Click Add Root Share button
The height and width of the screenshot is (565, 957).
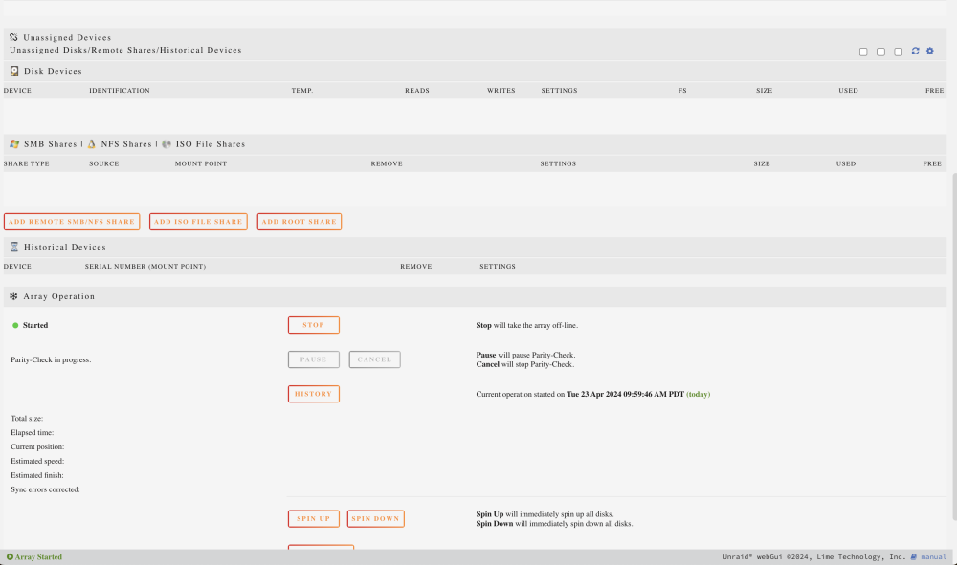pos(299,222)
